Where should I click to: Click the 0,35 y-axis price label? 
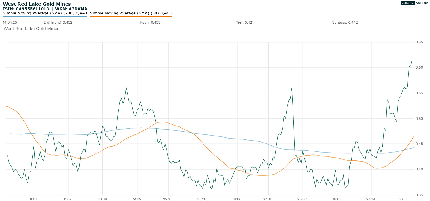tap(419, 195)
